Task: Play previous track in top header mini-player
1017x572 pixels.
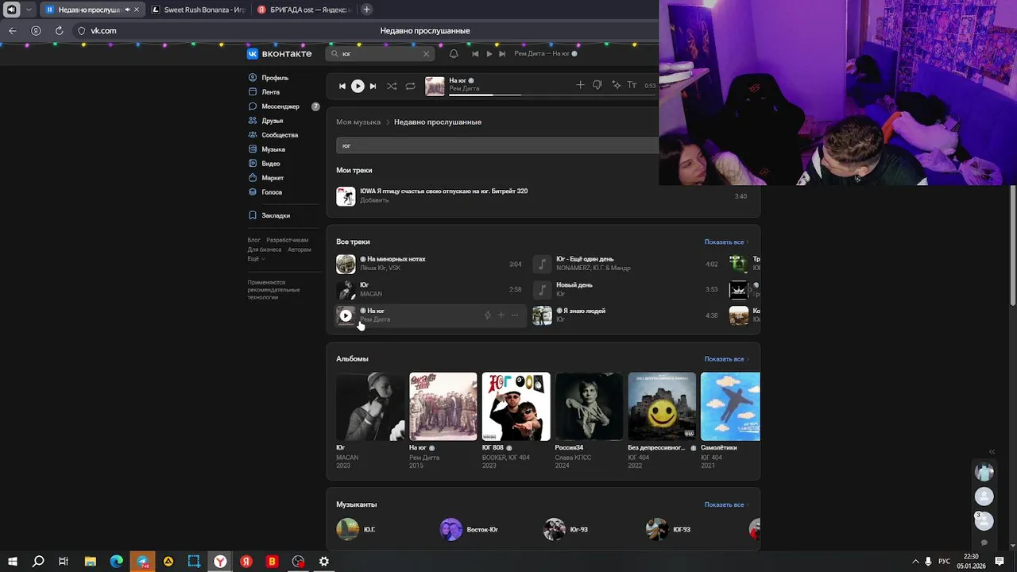Action: pos(475,54)
